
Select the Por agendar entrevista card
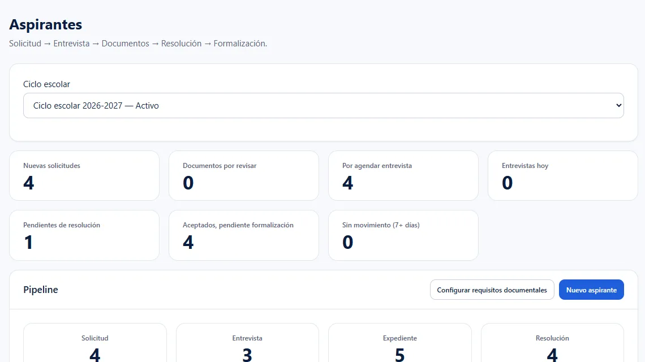point(403,176)
